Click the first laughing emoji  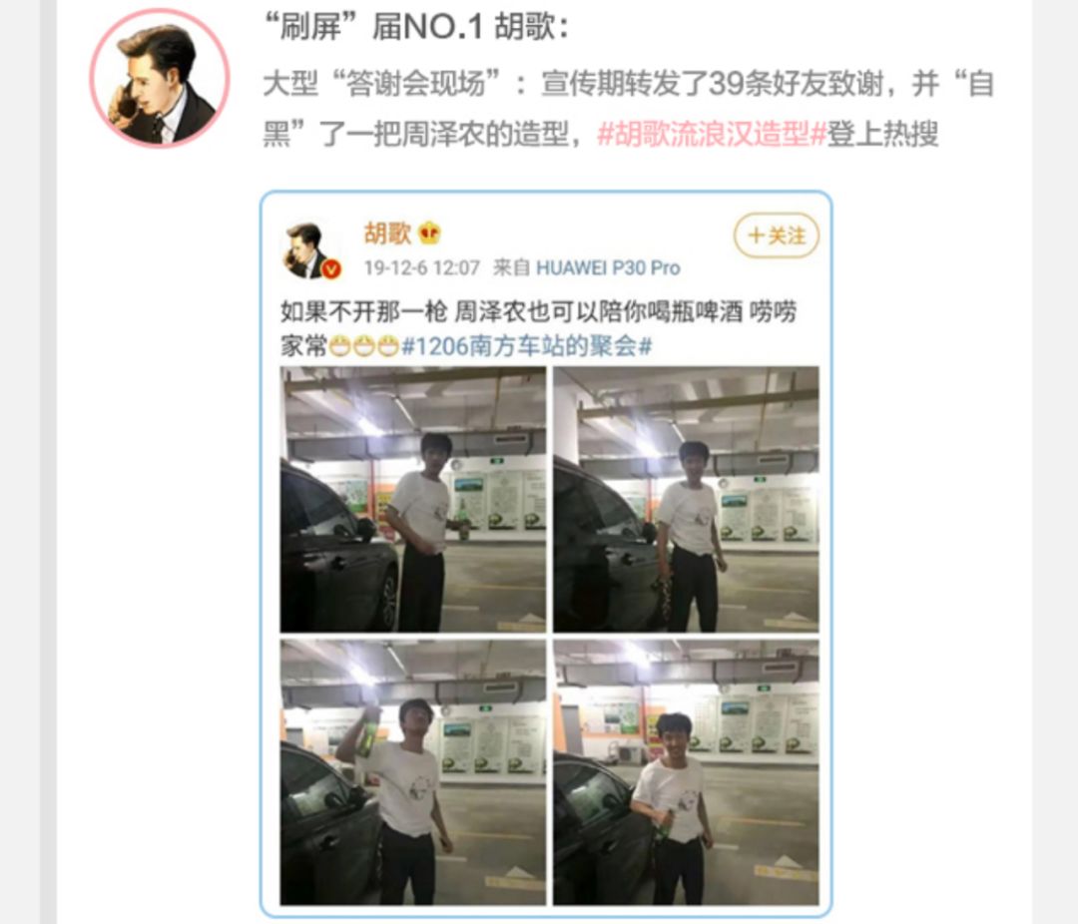[x=339, y=346]
